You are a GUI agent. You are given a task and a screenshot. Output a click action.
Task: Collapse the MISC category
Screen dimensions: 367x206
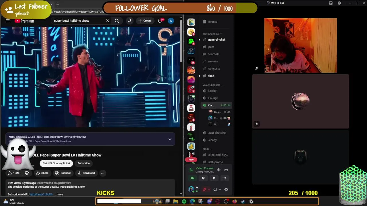[x=207, y=149]
